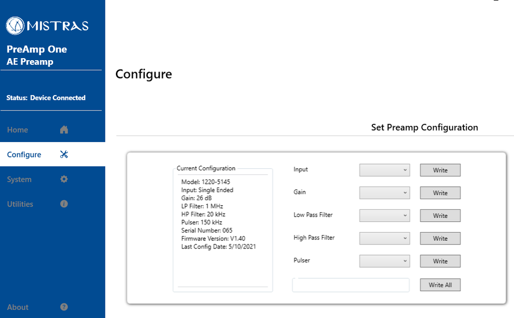Screen dimensions: 514x318
Task: Write the Pulser setting
Action: tap(440, 261)
